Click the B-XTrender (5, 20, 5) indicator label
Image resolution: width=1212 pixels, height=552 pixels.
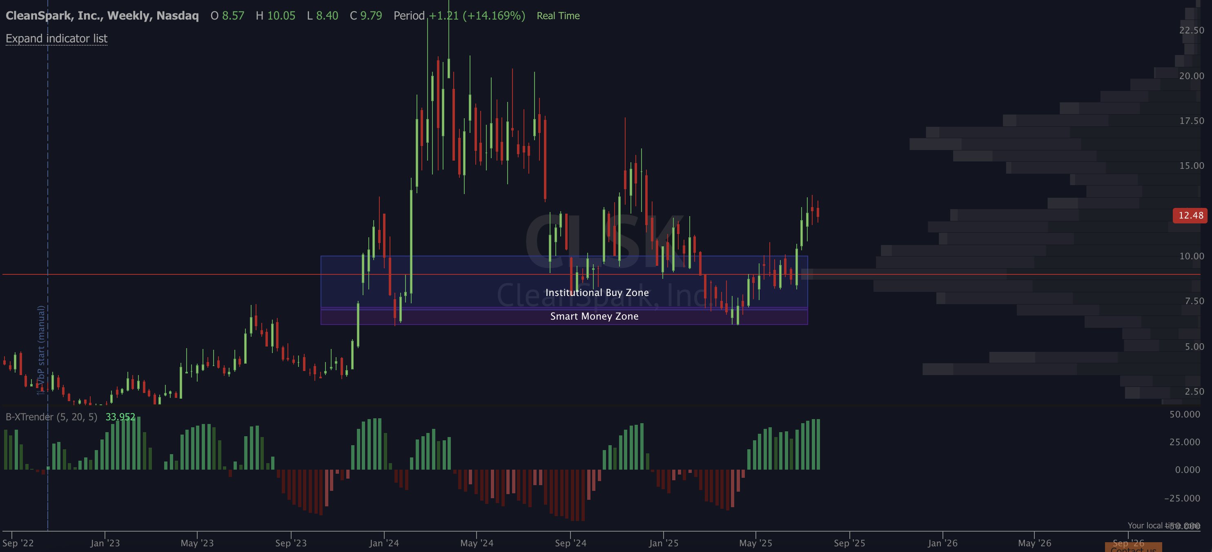(x=51, y=417)
